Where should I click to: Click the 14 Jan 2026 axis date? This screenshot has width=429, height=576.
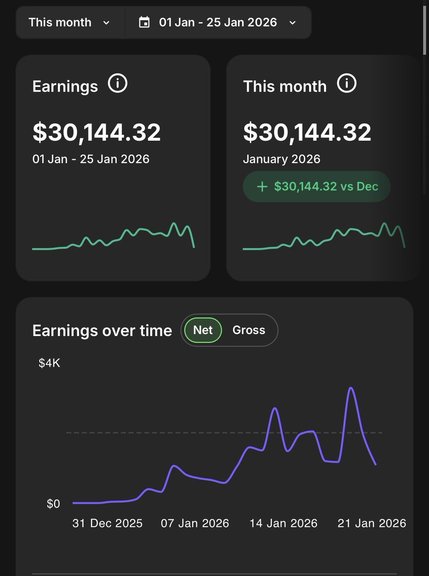283,523
